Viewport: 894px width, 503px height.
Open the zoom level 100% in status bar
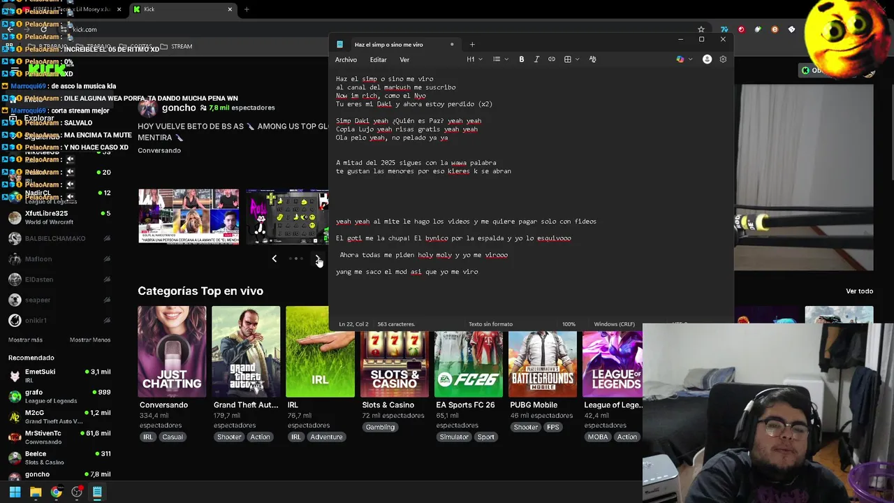click(569, 324)
